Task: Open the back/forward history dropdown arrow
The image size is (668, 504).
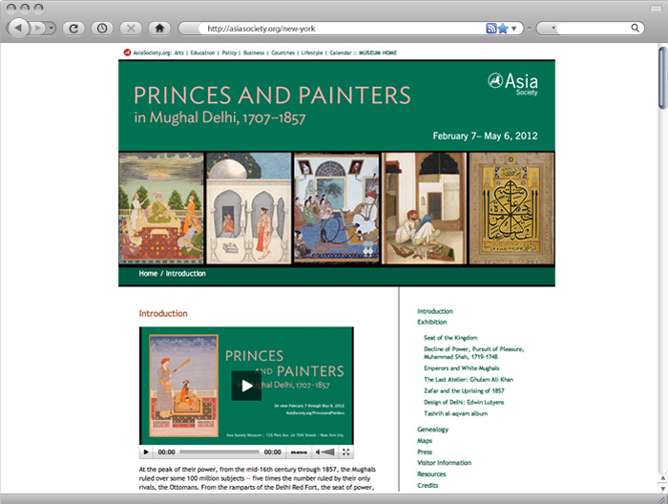Action: pyautogui.click(x=52, y=28)
